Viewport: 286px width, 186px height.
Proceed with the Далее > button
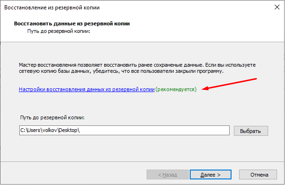tap(210, 175)
